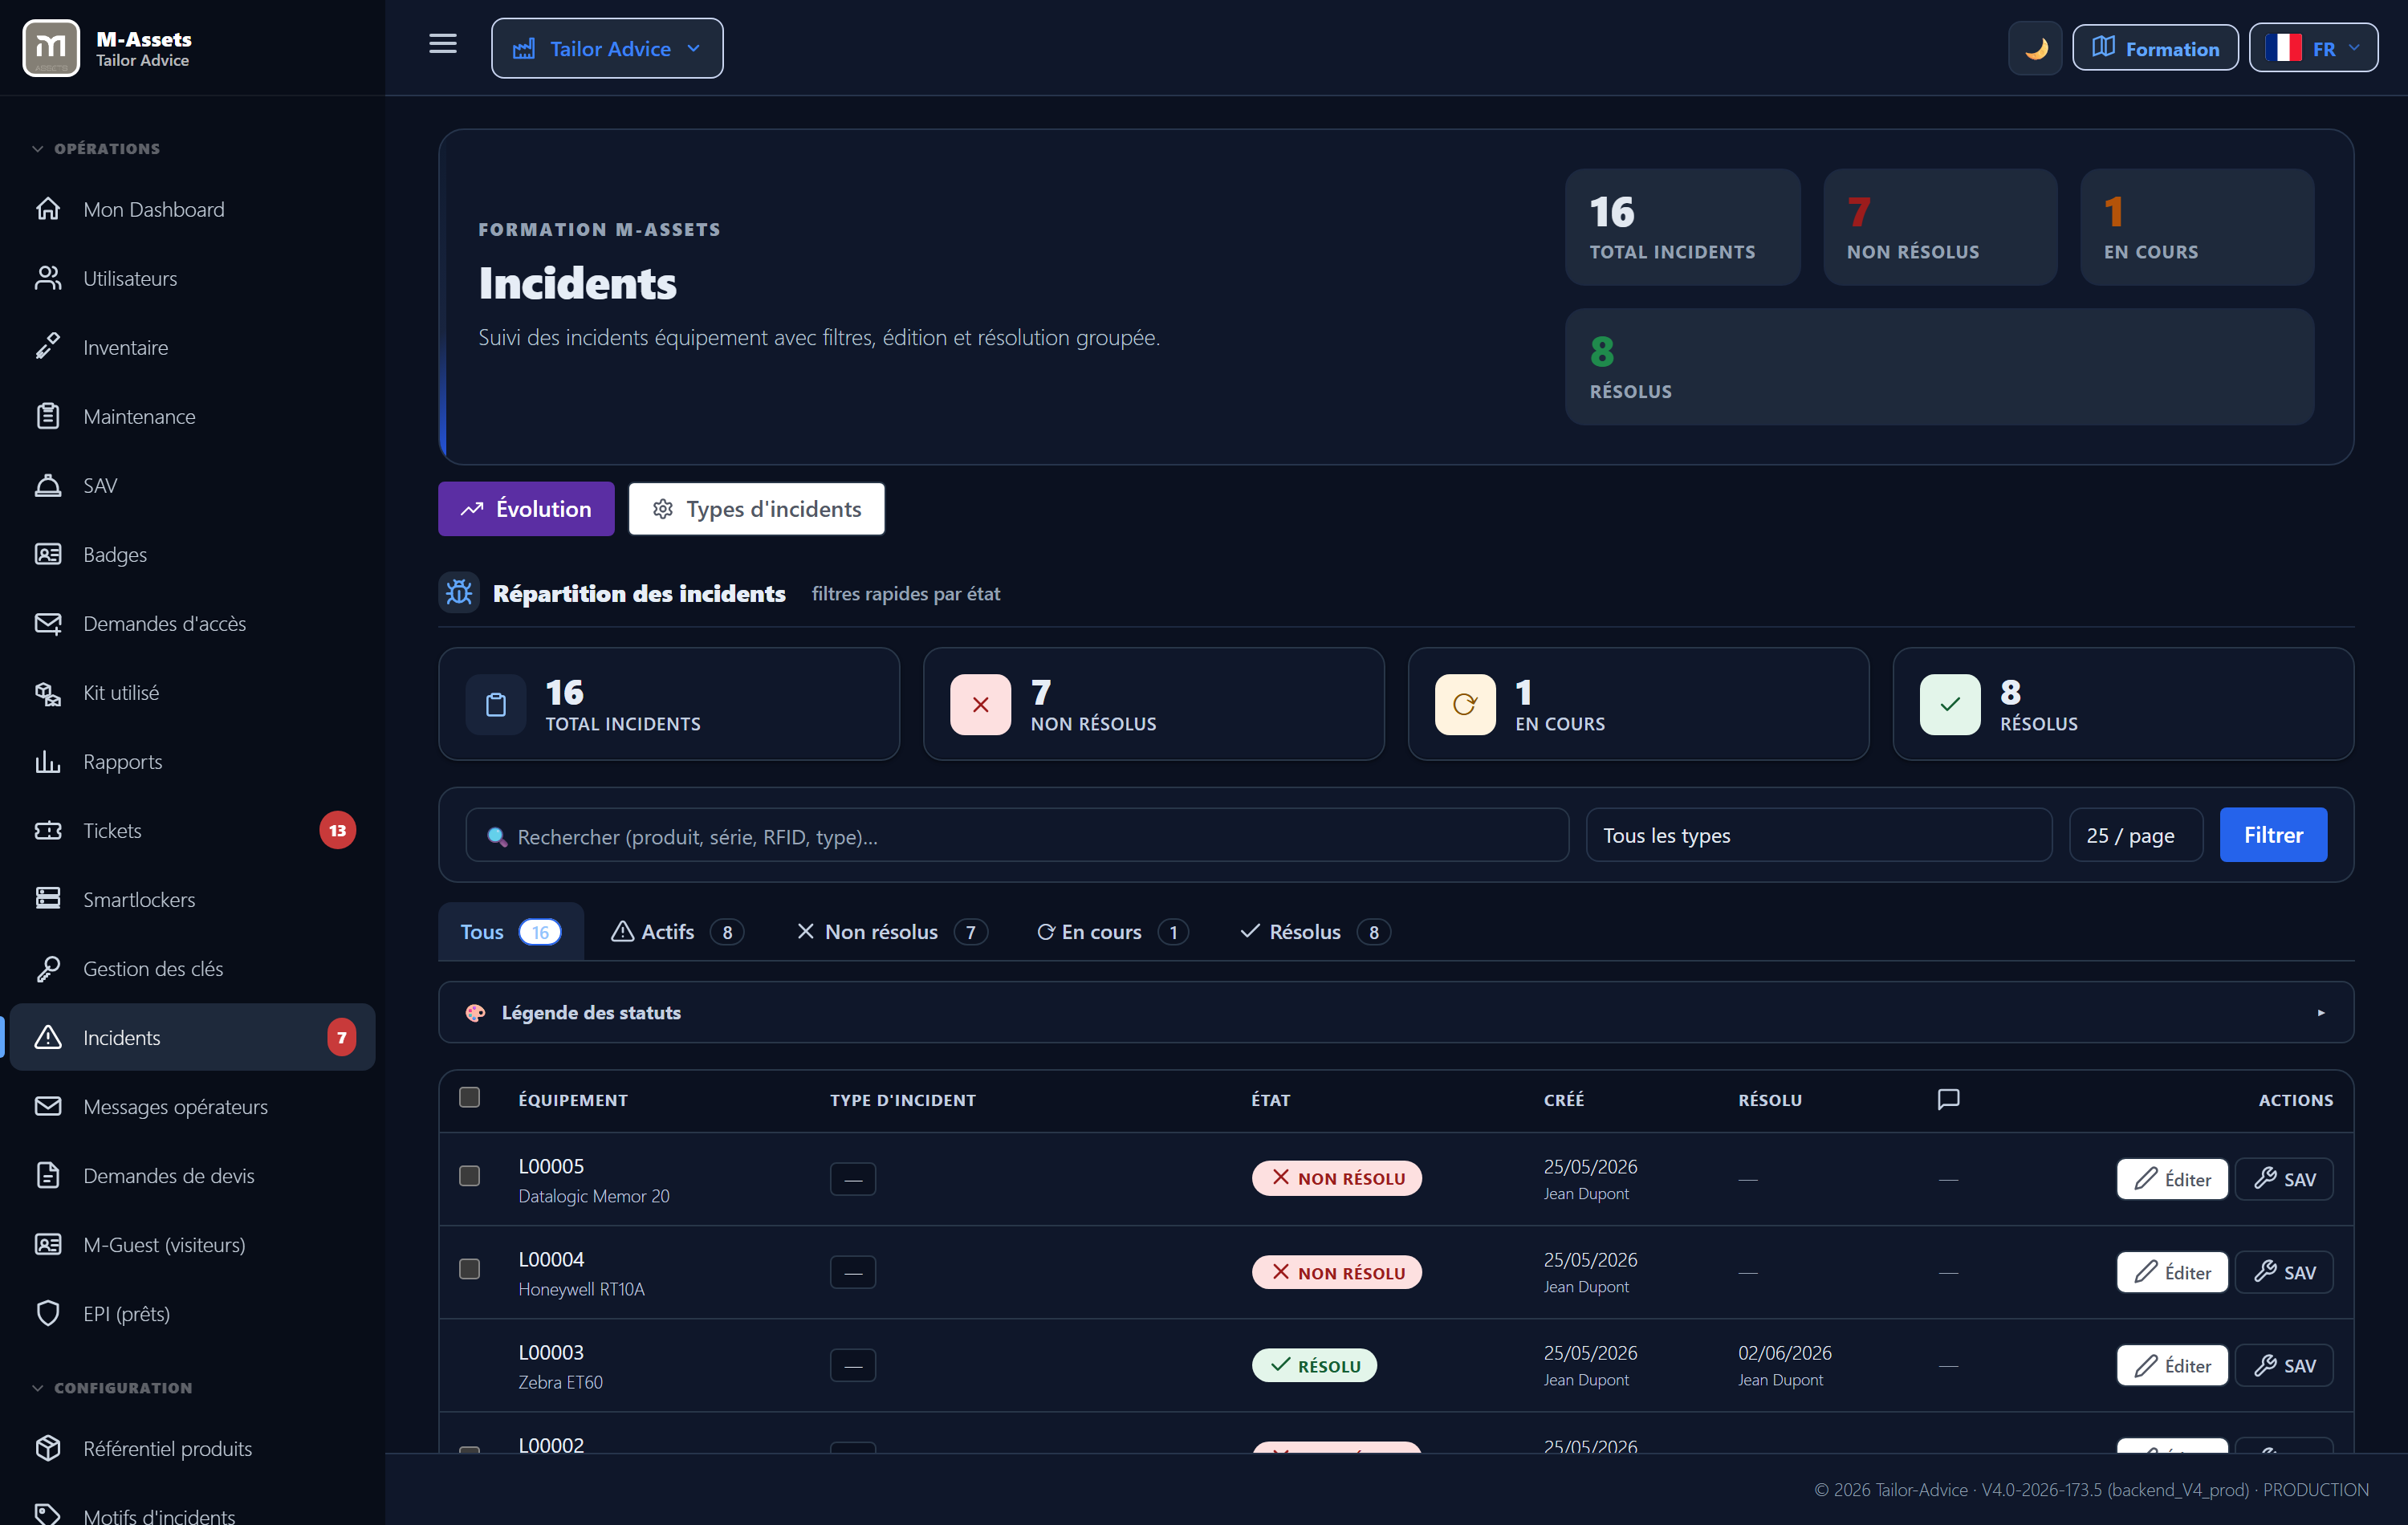Viewport: 2408px width, 1525px height.
Task: Open the Tous les types dropdown
Action: tap(1819, 835)
